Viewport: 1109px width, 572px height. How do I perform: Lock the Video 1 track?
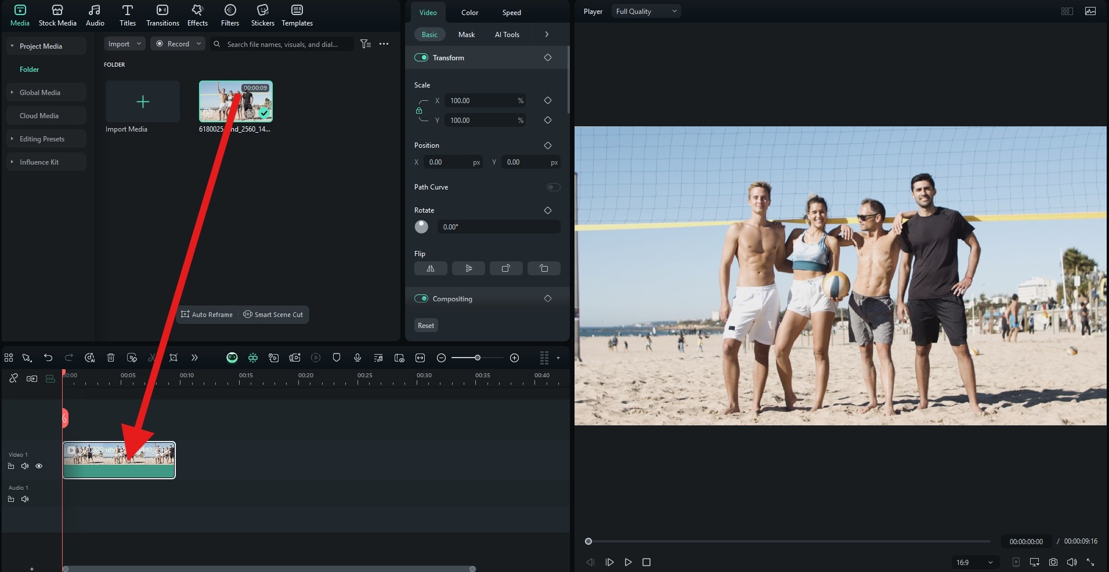(11, 466)
